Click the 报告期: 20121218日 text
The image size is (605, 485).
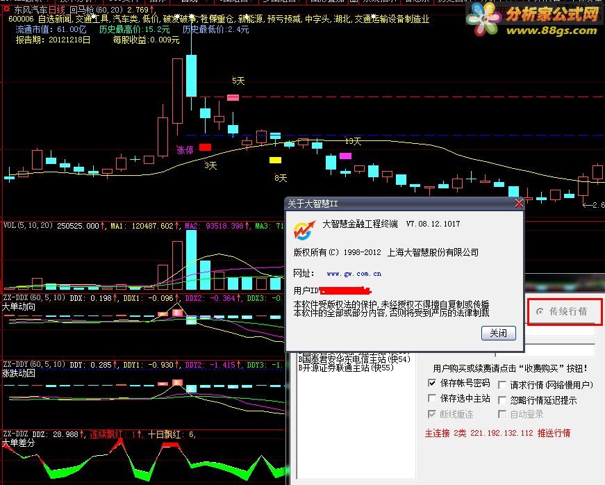[53, 40]
